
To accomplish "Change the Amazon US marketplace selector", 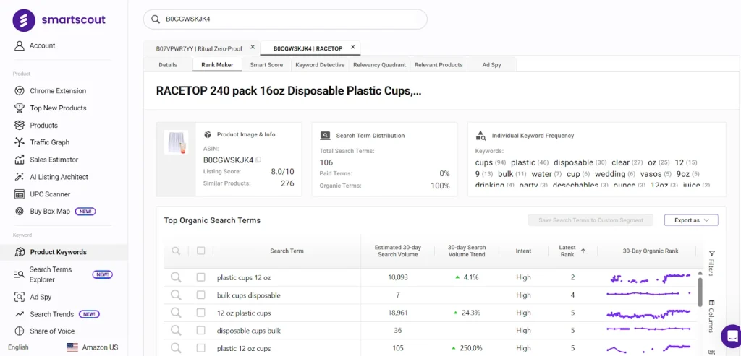I will 93,347.
